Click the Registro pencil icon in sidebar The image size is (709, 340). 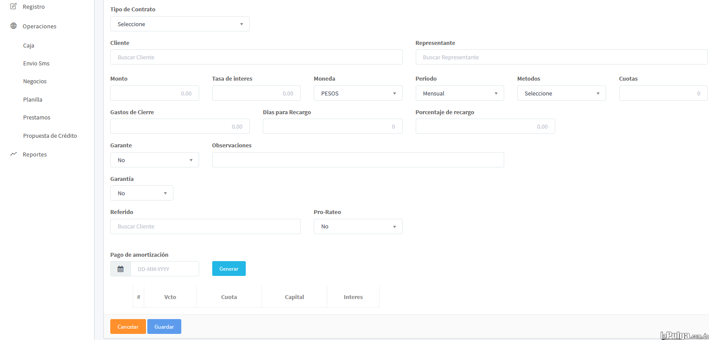coord(14,7)
